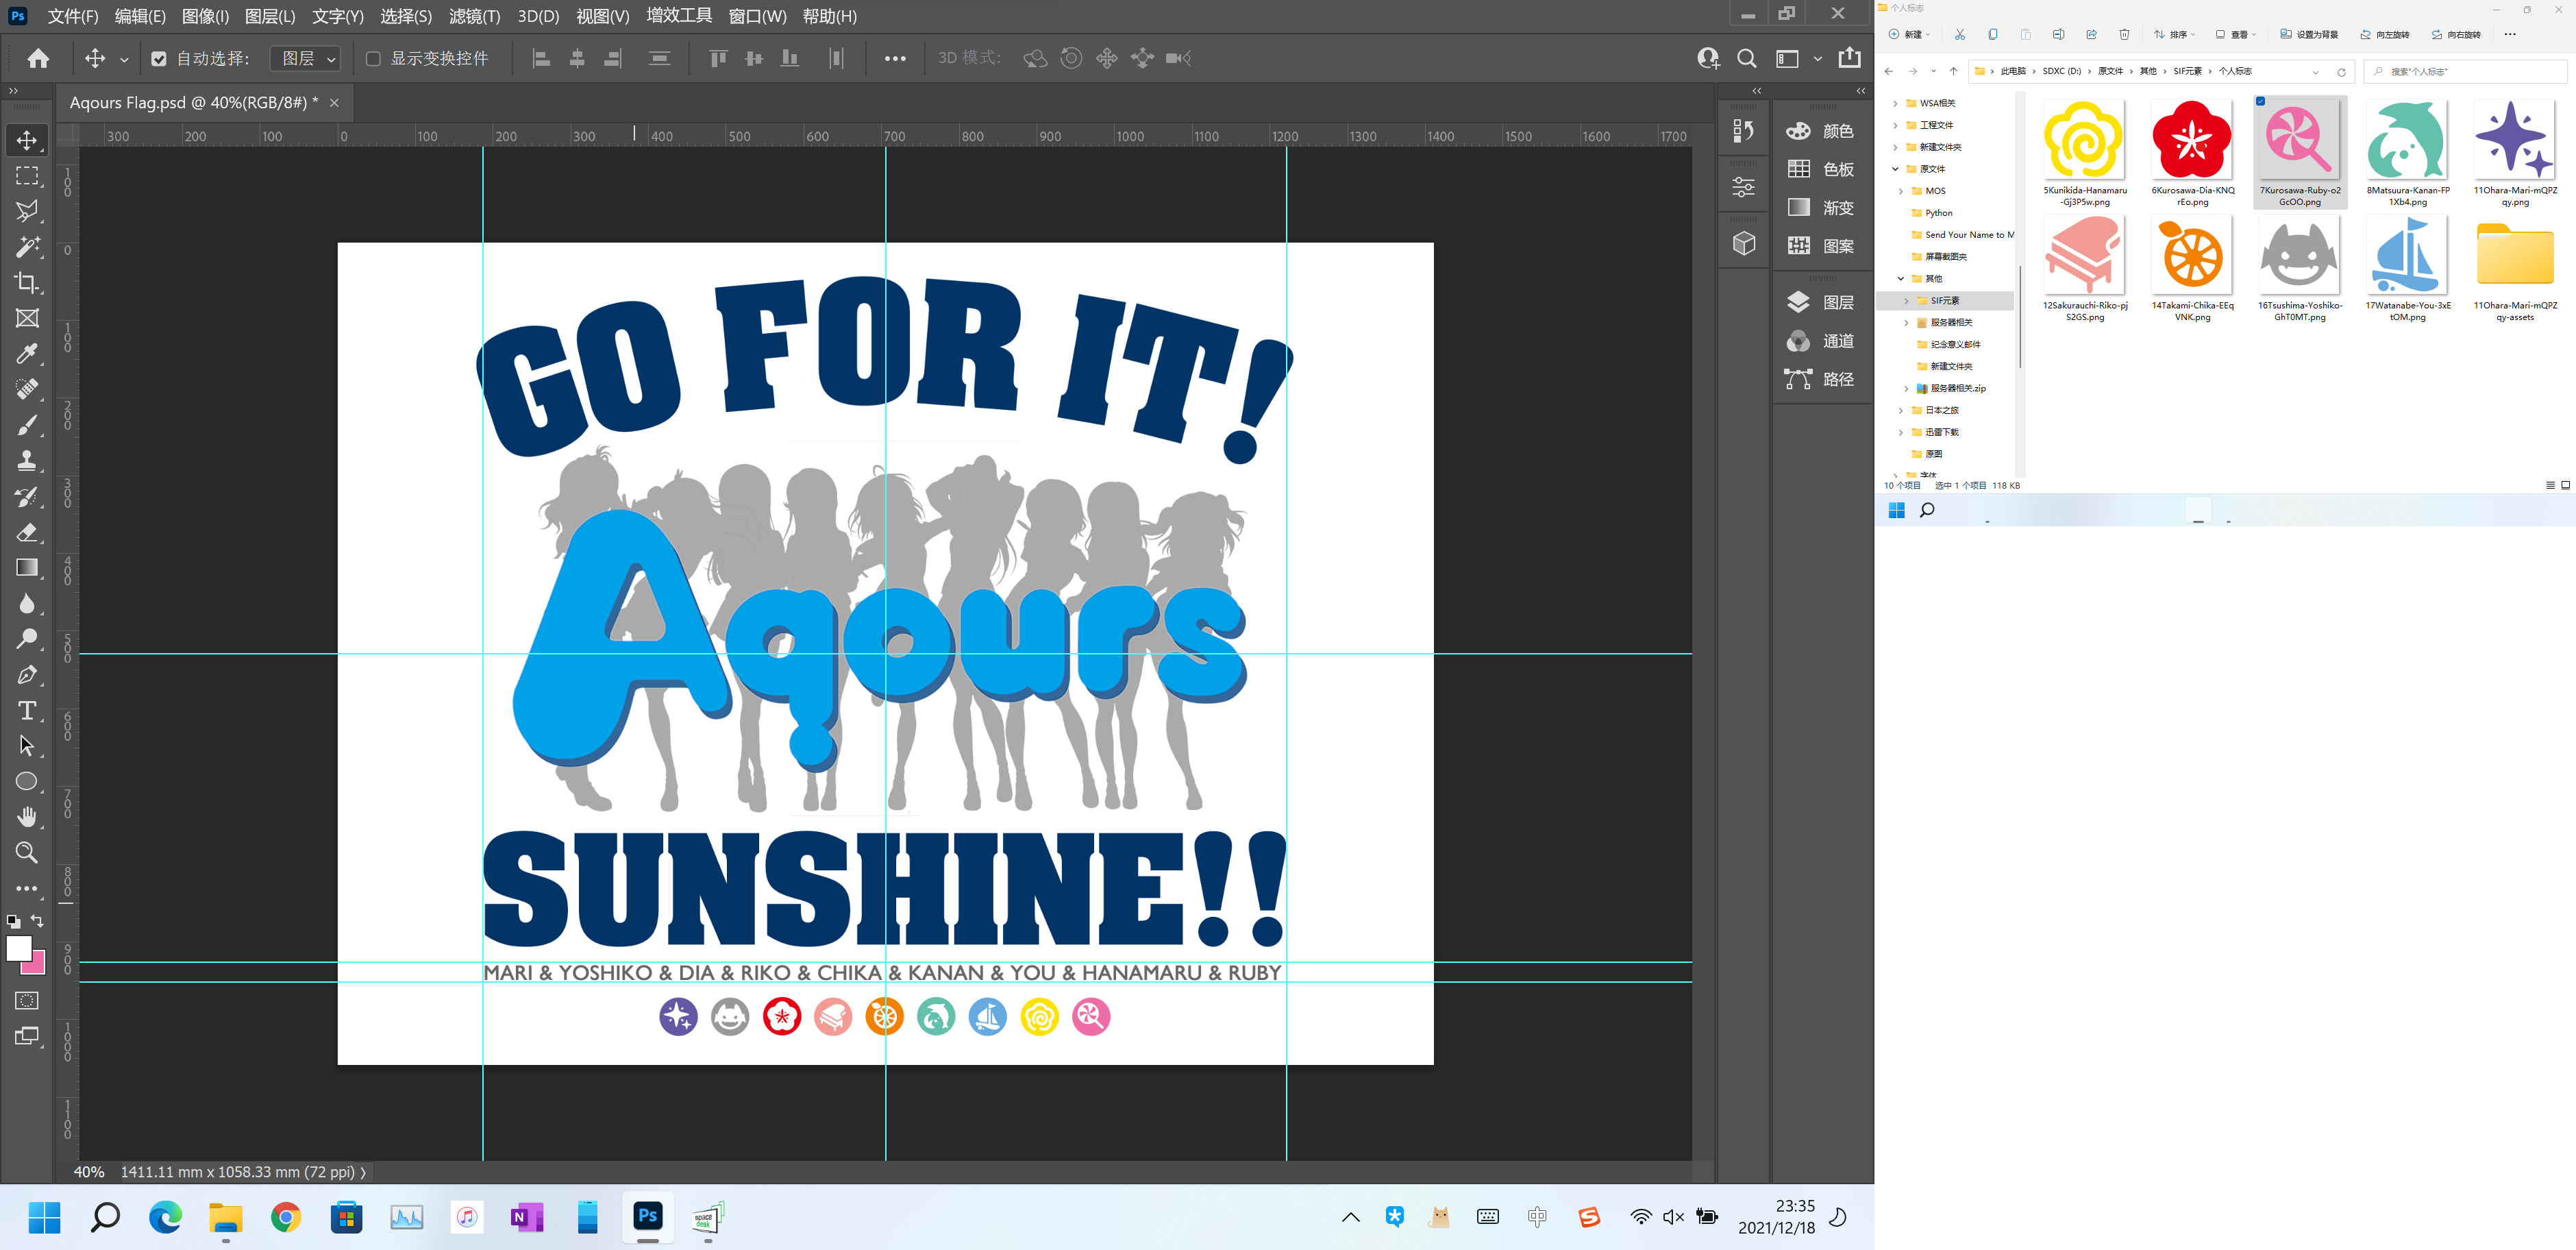Select the Zoom tool in toolbox
This screenshot has height=1250, width=2576.
point(27,853)
